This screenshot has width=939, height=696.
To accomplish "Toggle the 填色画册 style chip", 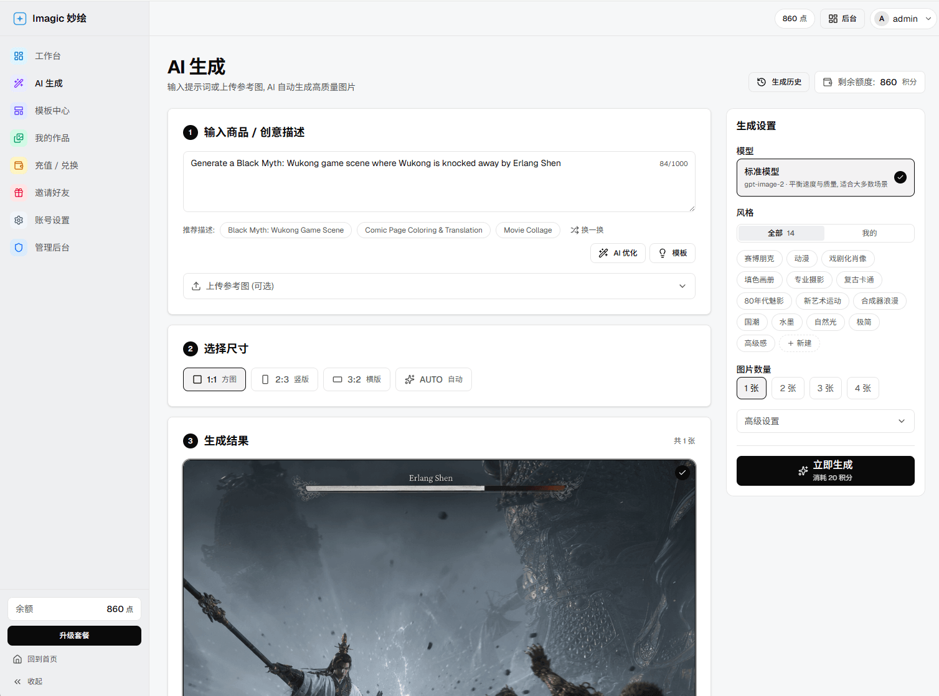I will 759,280.
